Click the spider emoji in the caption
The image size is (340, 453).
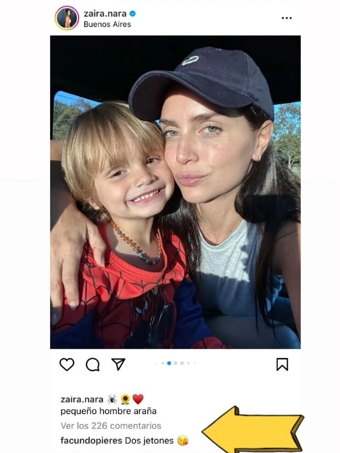click(112, 399)
